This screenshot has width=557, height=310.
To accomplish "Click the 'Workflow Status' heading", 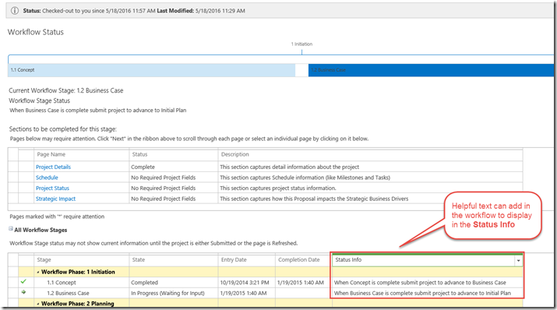I will click(x=36, y=32).
